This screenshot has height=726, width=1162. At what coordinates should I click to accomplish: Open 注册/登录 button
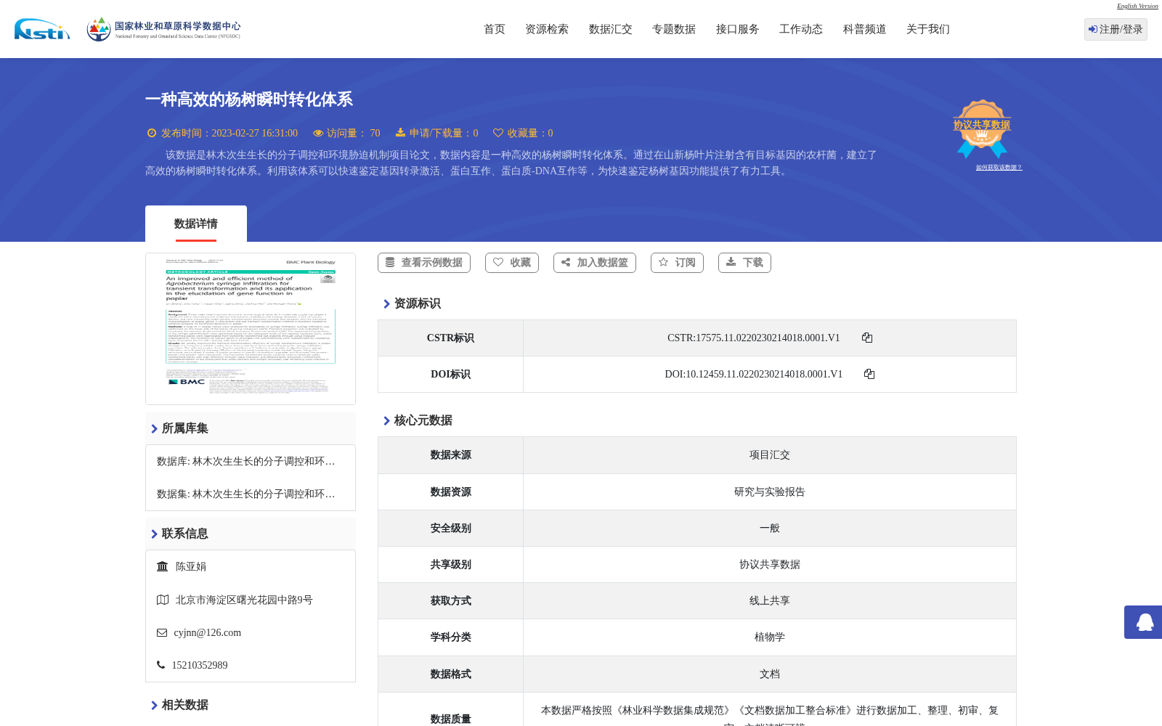click(1116, 29)
